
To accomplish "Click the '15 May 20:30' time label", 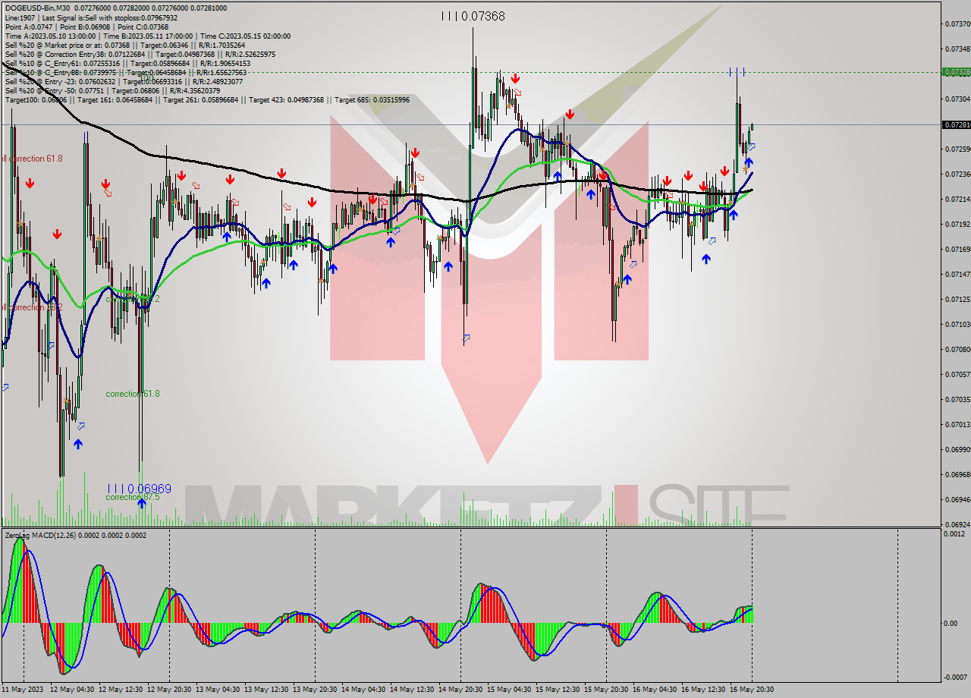I will pyautogui.click(x=606, y=690).
